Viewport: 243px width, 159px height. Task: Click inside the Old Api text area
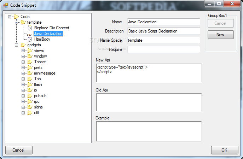(149, 102)
